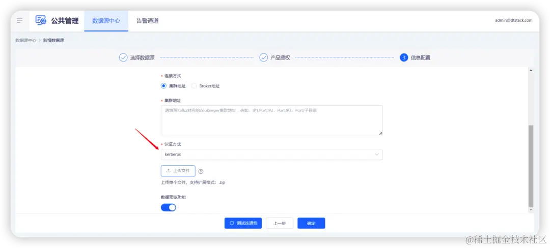Toggle the 数据预览功能 switch
Image resolution: width=550 pixels, height=248 pixels.
(169, 207)
